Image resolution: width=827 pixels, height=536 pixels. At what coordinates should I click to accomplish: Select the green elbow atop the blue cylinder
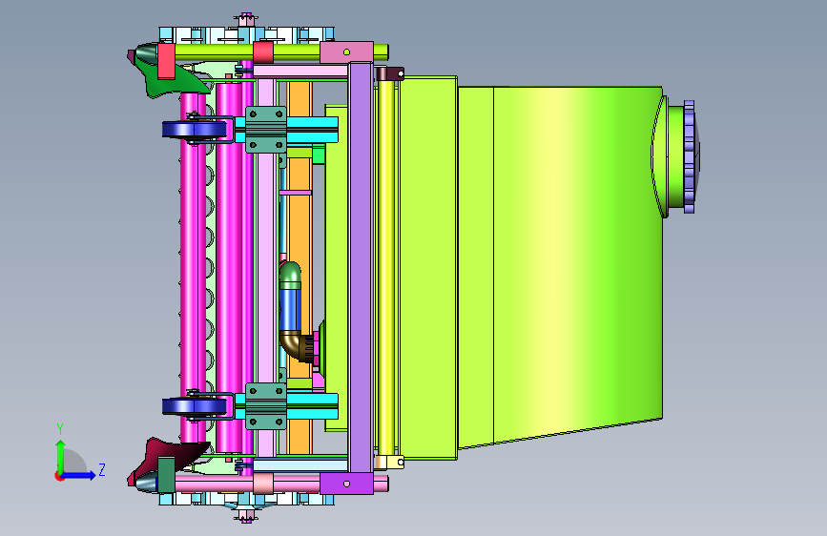291,276
